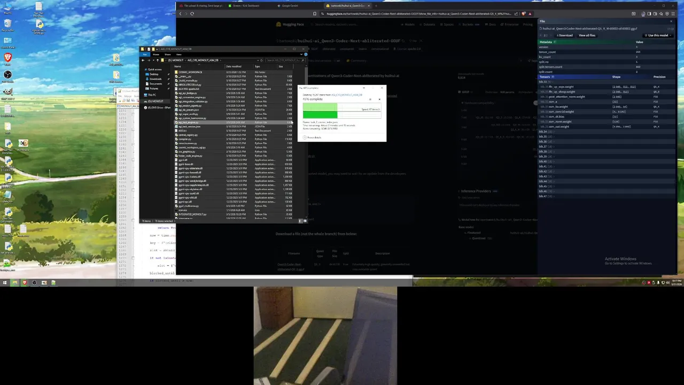
Task: Open the Share ribbon tab in Explorer
Action: [x=168, y=55]
